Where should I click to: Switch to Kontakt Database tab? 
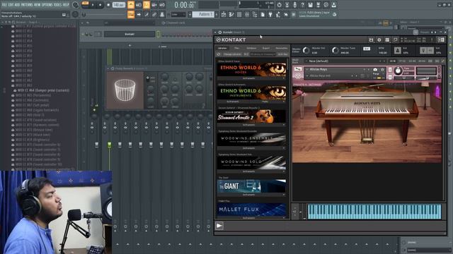[251, 48]
